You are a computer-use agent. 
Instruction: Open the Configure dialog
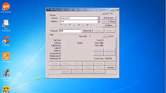point(109,25)
